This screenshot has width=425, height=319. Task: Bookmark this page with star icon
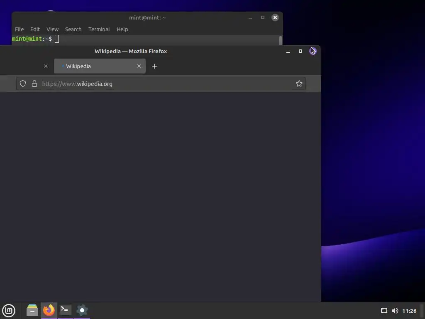(299, 83)
